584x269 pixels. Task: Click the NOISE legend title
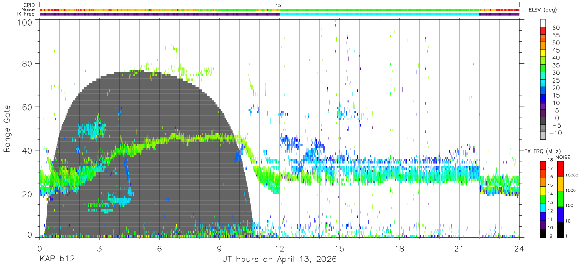[563, 157]
